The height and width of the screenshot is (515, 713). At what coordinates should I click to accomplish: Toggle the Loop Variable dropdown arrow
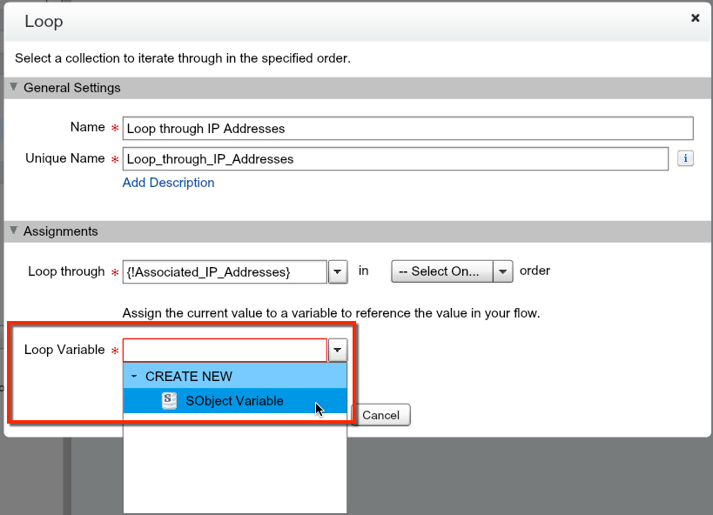click(x=339, y=350)
